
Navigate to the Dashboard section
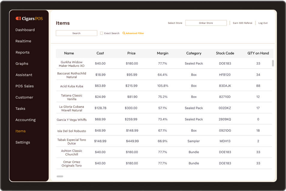coord(25,30)
